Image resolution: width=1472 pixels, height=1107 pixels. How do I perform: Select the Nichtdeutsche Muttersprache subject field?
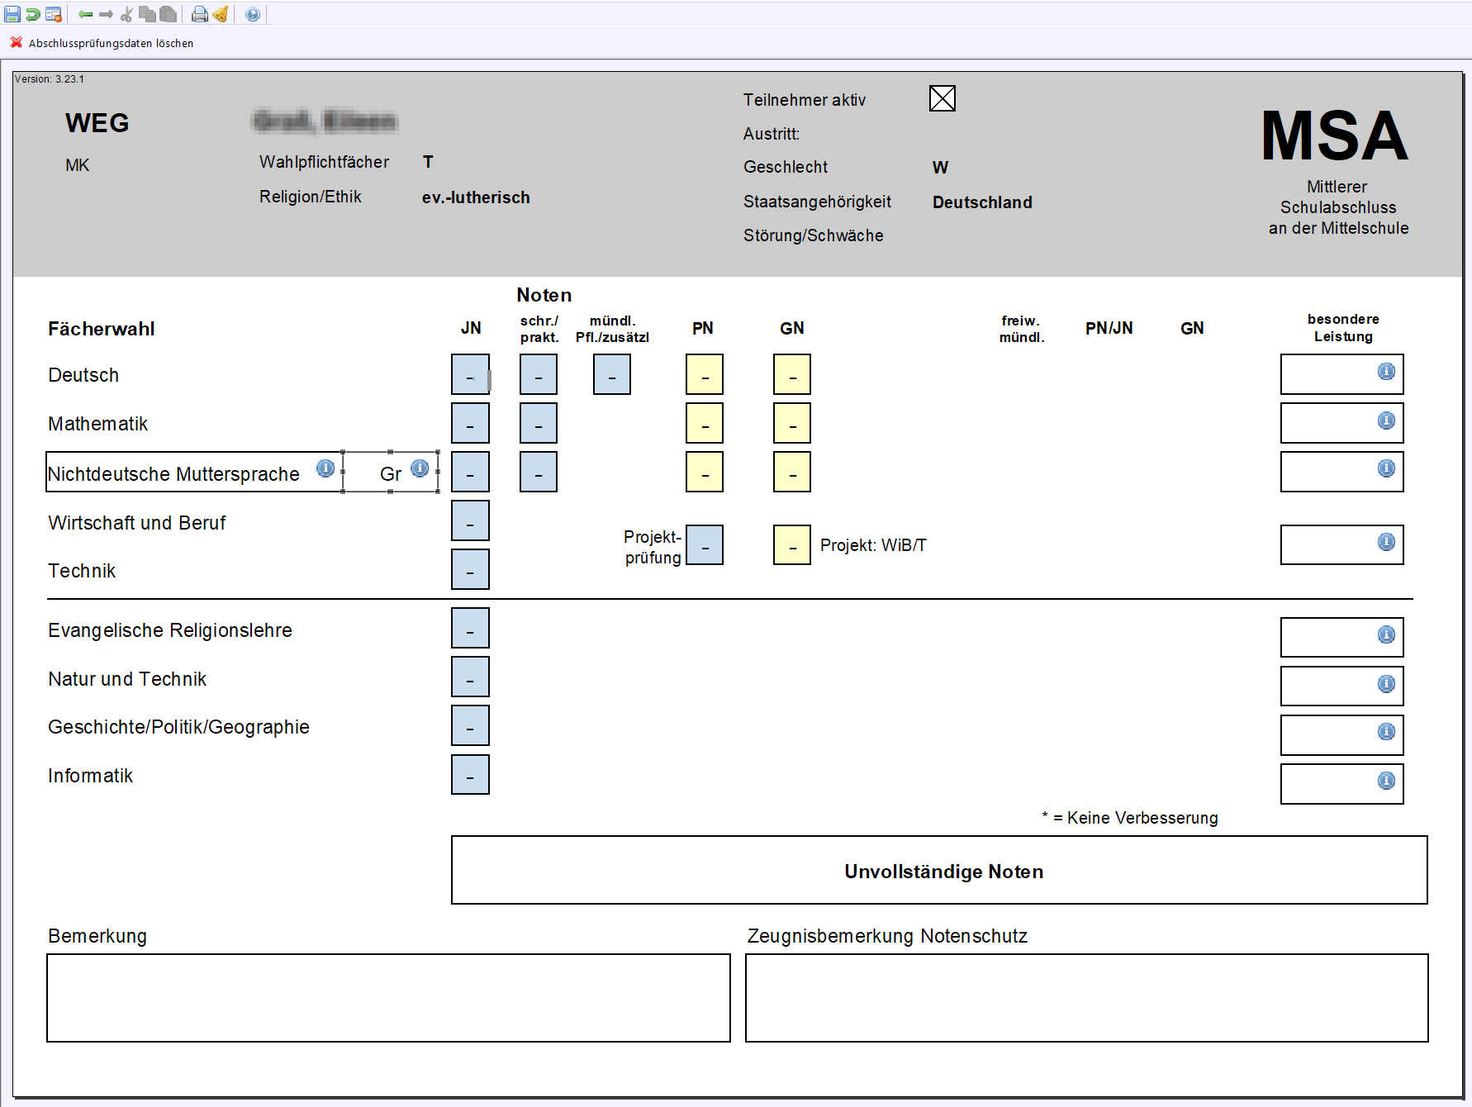point(194,472)
